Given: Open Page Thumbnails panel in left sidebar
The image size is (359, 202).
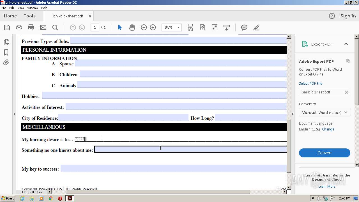Looking at the screenshot, I should click(x=6, y=42).
